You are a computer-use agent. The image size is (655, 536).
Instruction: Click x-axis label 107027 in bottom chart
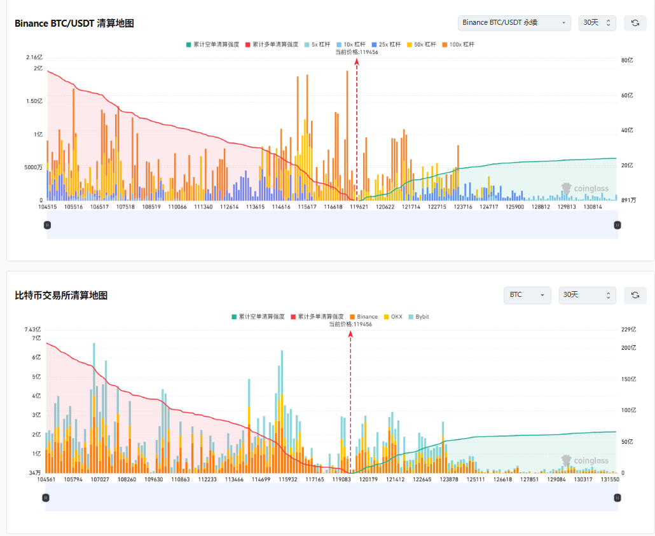(100, 479)
